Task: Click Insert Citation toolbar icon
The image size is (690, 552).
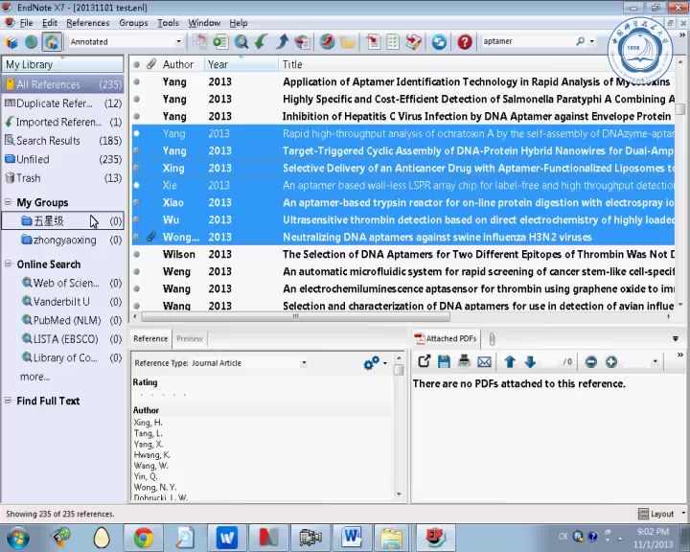Action: pyautogui.click(x=373, y=42)
